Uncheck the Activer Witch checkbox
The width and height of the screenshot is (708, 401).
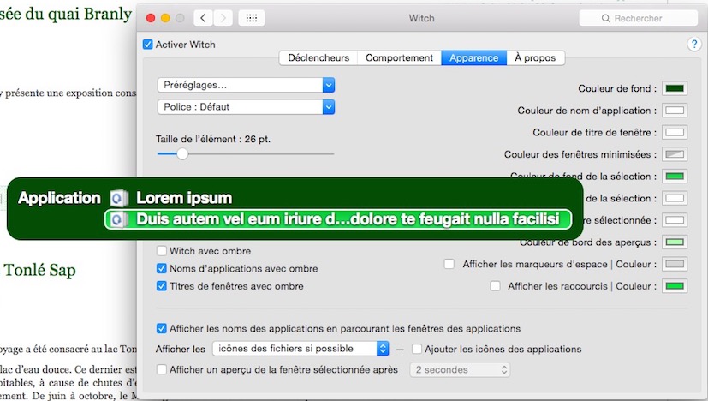[148, 45]
